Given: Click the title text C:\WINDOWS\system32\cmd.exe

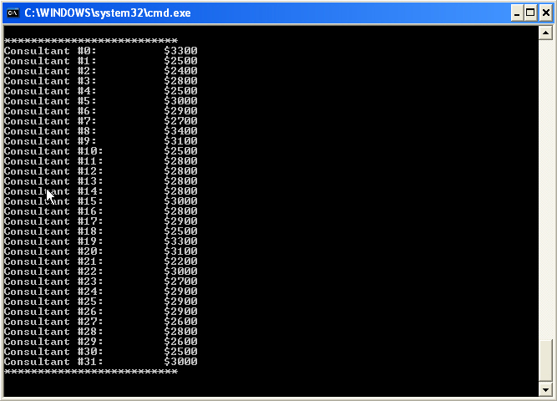Looking at the screenshot, I should [x=108, y=13].
